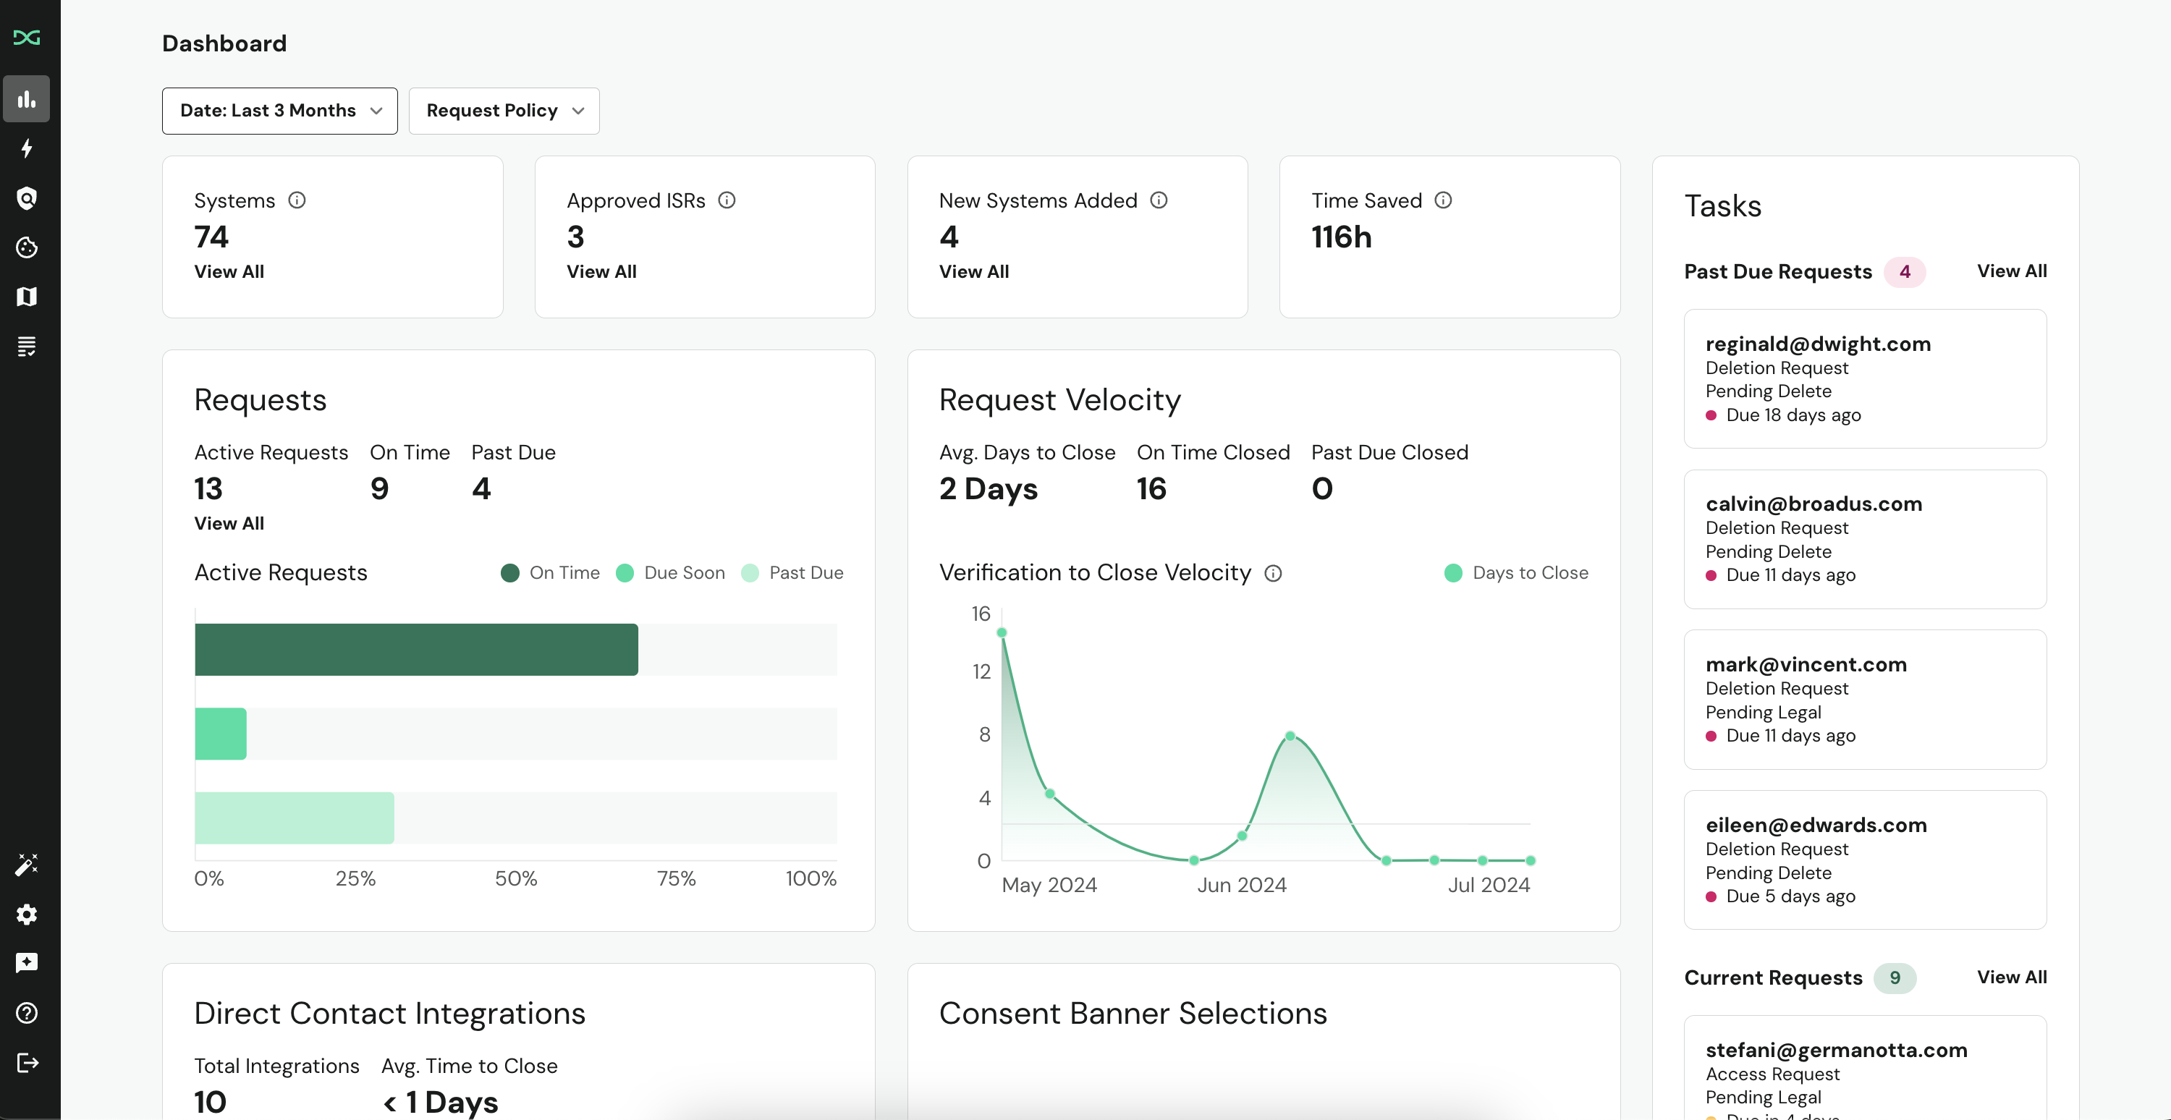The height and width of the screenshot is (1120, 2171).
Task: Click the Active Requests View All link
Action: point(229,522)
